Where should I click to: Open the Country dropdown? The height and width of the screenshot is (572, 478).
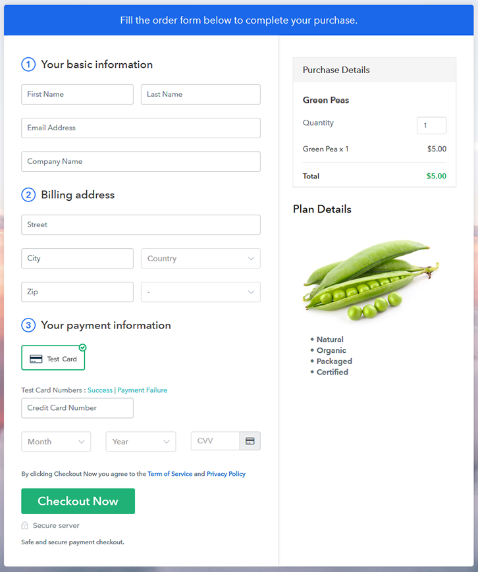pos(200,259)
